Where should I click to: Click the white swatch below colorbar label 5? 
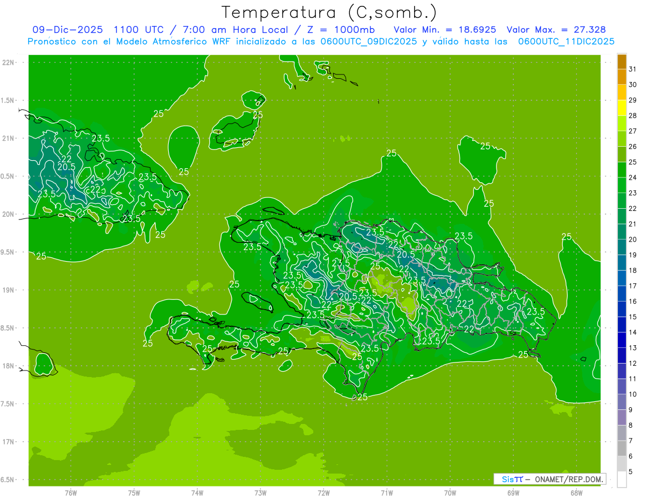pyautogui.click(x=622, y=480)
